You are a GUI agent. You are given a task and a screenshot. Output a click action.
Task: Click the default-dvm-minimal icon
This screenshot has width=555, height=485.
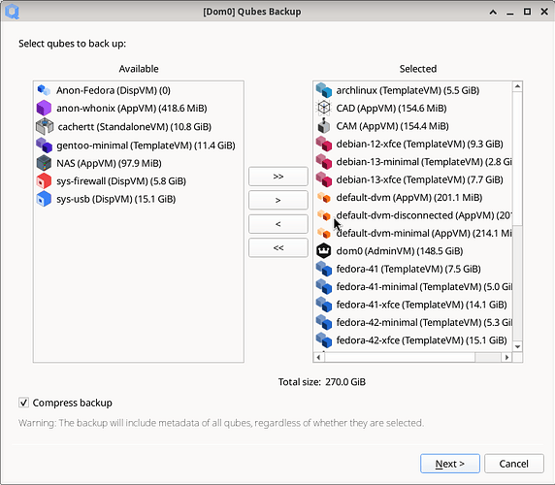pyautogui.click(x=323, y=233)
